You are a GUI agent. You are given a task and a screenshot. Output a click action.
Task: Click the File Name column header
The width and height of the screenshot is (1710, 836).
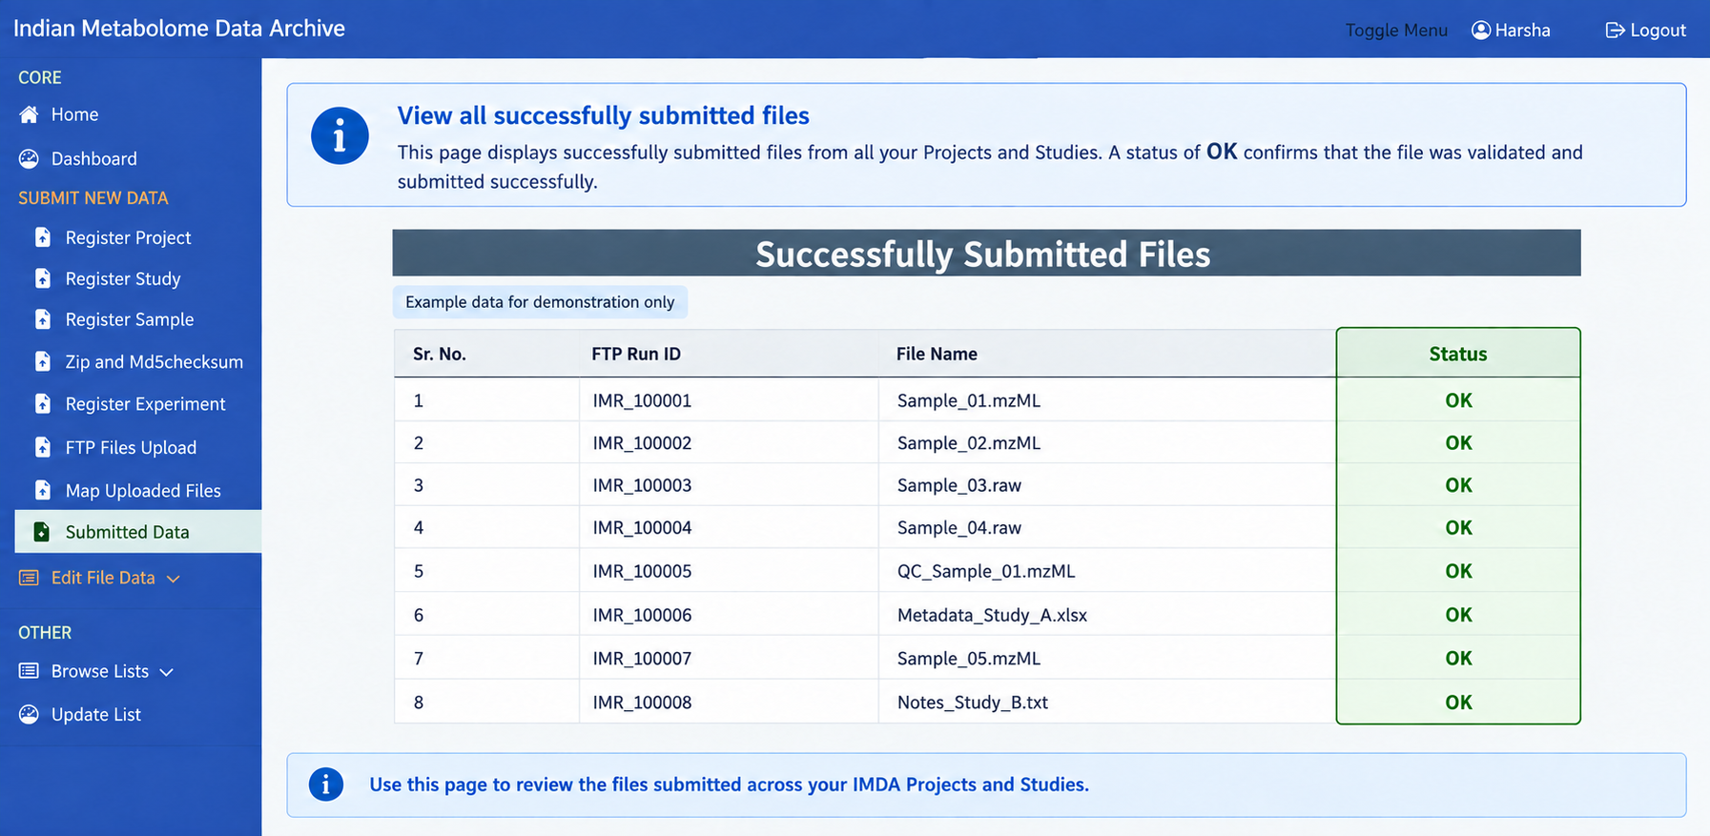tap(937, 354)
